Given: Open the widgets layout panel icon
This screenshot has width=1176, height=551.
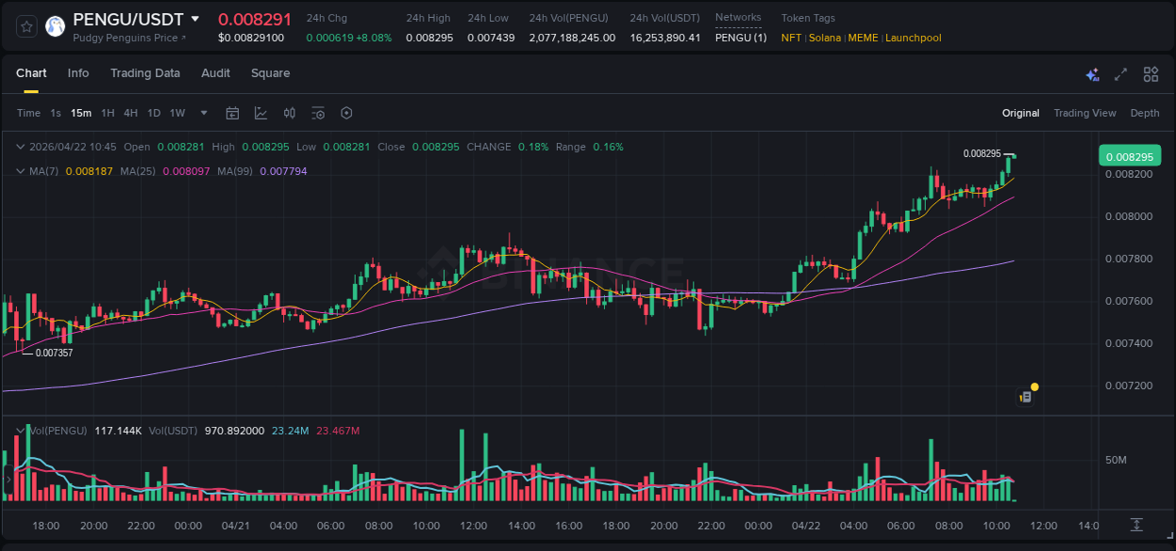Looking at the screenshot, I should 1149,73.
